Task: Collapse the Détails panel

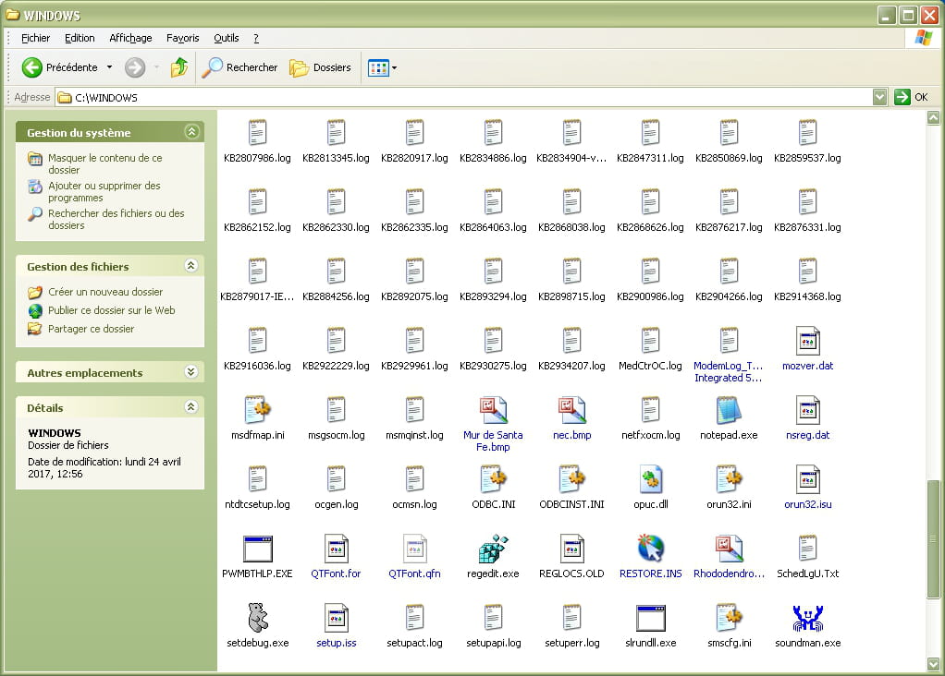Action: click(191, 407)
